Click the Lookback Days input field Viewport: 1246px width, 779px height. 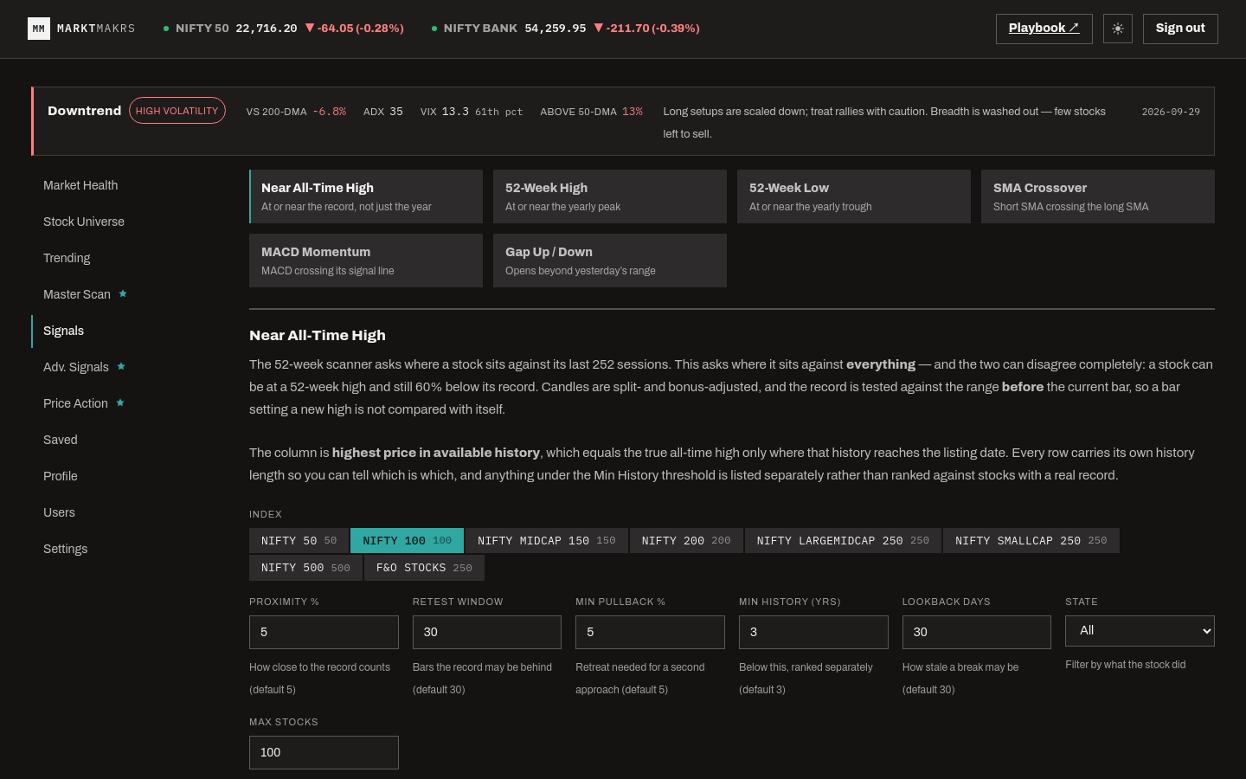(x=977, y=632)
